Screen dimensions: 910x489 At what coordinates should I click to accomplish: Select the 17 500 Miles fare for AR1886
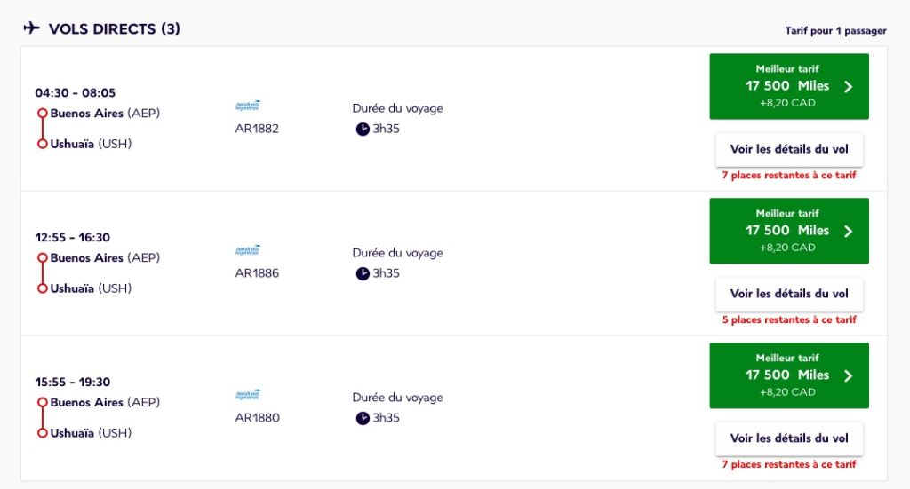click(787, 231)
